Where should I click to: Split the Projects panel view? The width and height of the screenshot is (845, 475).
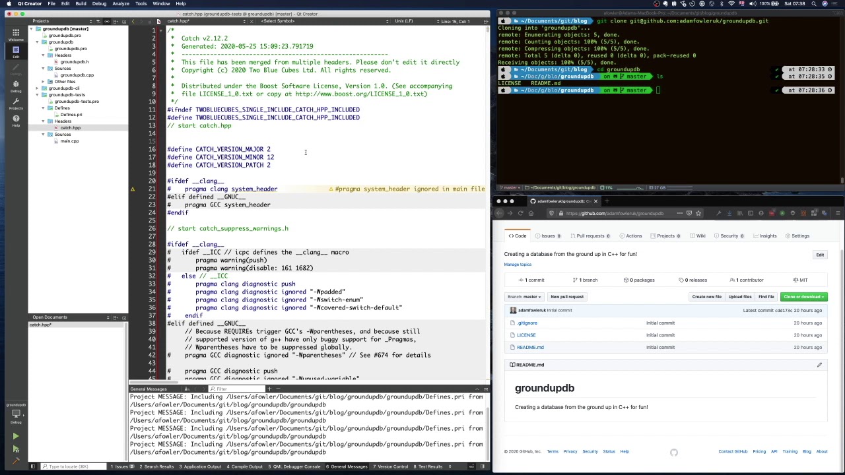click(116, 21)
